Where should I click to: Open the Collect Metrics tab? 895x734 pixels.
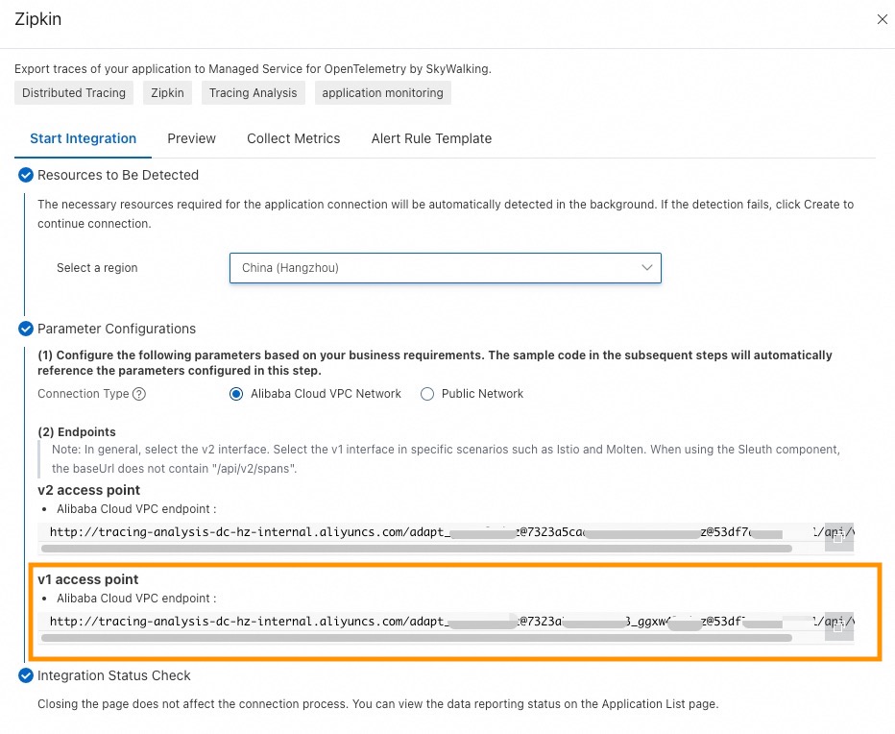(293, 138)
